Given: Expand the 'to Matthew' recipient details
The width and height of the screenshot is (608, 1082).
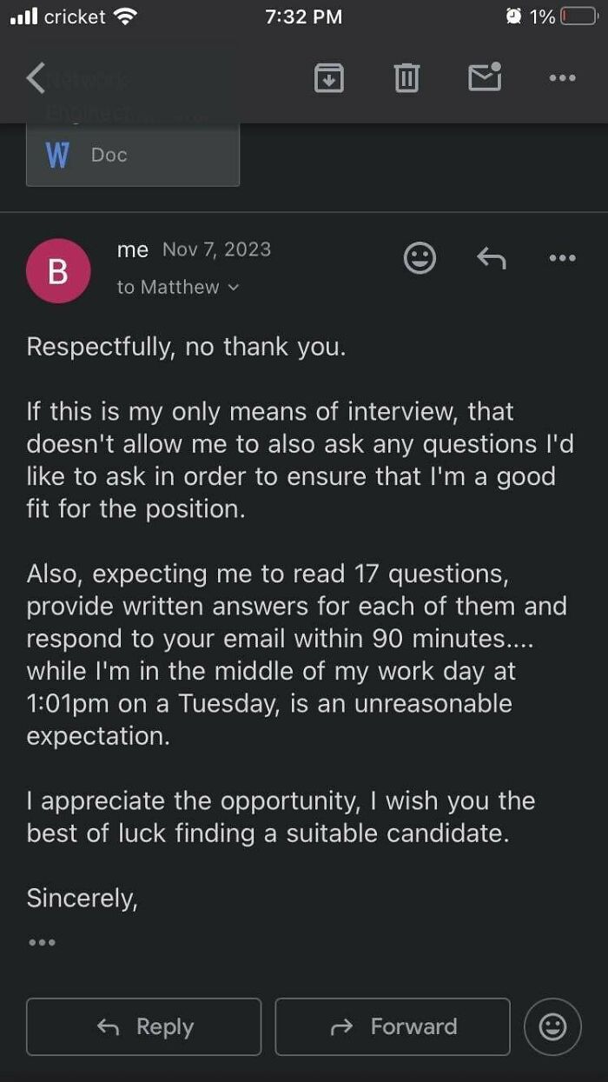Looking at the screenshot, I should 178,288.
